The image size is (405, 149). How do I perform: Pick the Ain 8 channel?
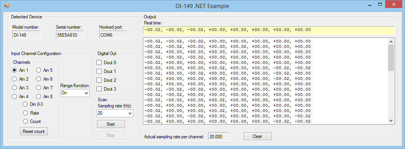(44, 97)
